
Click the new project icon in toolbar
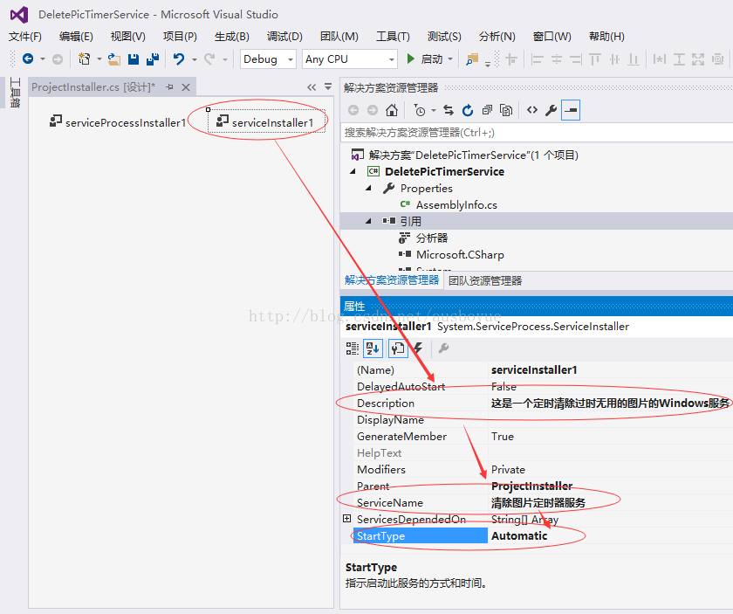pyautogui.click(x=85, y=59)
